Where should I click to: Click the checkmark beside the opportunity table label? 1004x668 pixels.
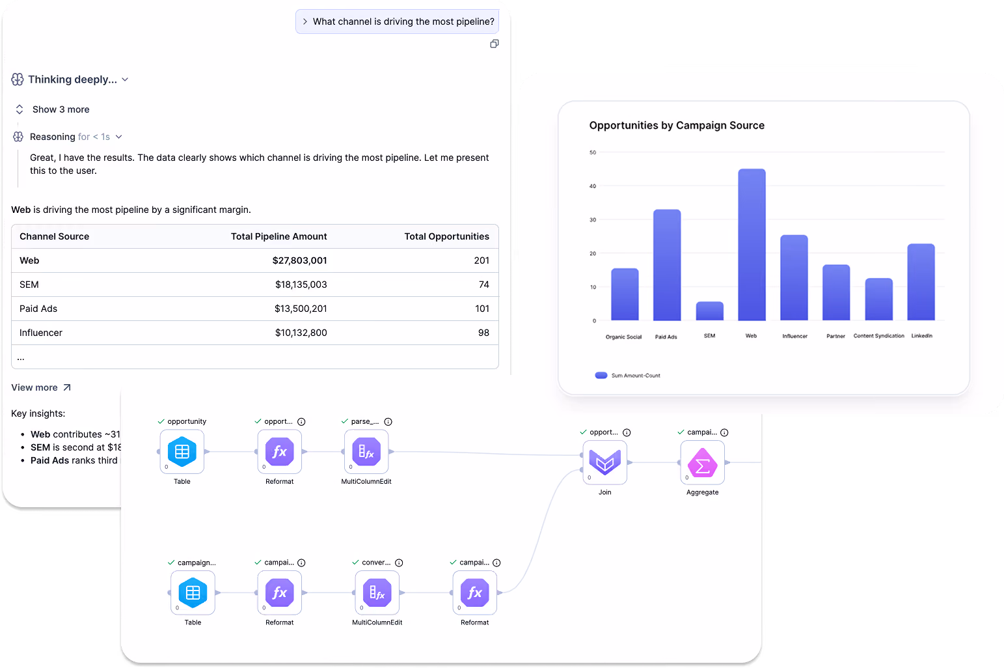point(161,422)
